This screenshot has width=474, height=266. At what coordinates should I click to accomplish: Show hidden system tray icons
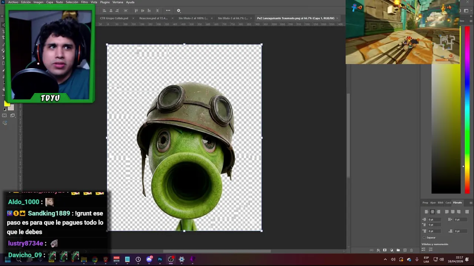(385, 259)
